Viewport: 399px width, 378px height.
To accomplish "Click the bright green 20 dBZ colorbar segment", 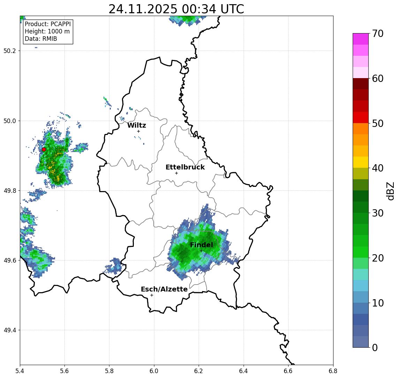I will click(x=361, y=252).
